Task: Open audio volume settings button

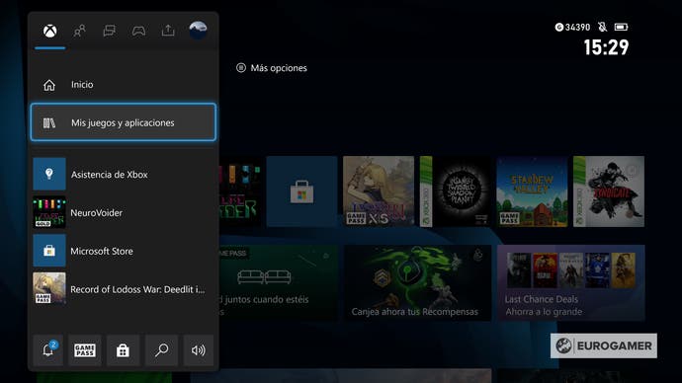Action: (199, 350)
